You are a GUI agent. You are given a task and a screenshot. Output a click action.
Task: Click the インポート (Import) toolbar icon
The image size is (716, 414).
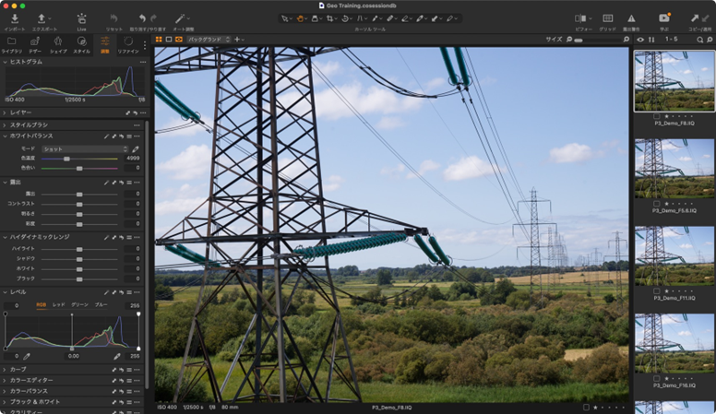pos(15,18)
